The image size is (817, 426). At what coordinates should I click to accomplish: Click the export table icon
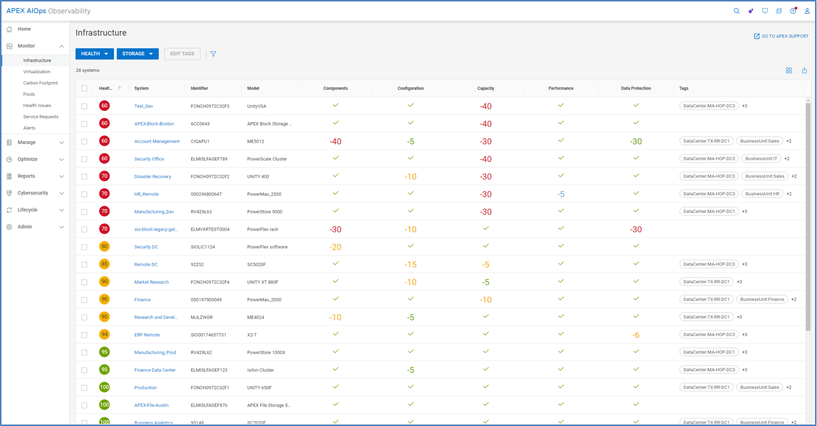click(x=804, y=70)
